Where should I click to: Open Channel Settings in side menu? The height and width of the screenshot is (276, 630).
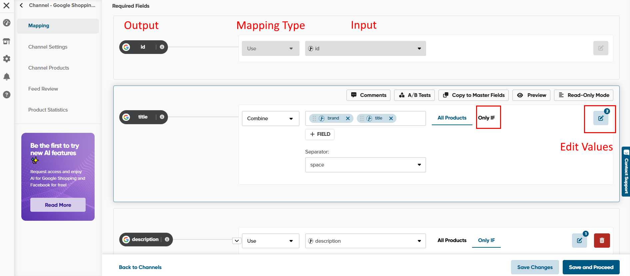48,47
